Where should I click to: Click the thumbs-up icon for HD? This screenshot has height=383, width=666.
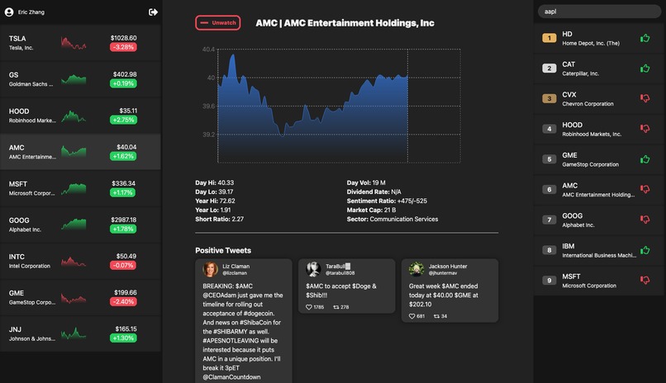coord(645,38)
